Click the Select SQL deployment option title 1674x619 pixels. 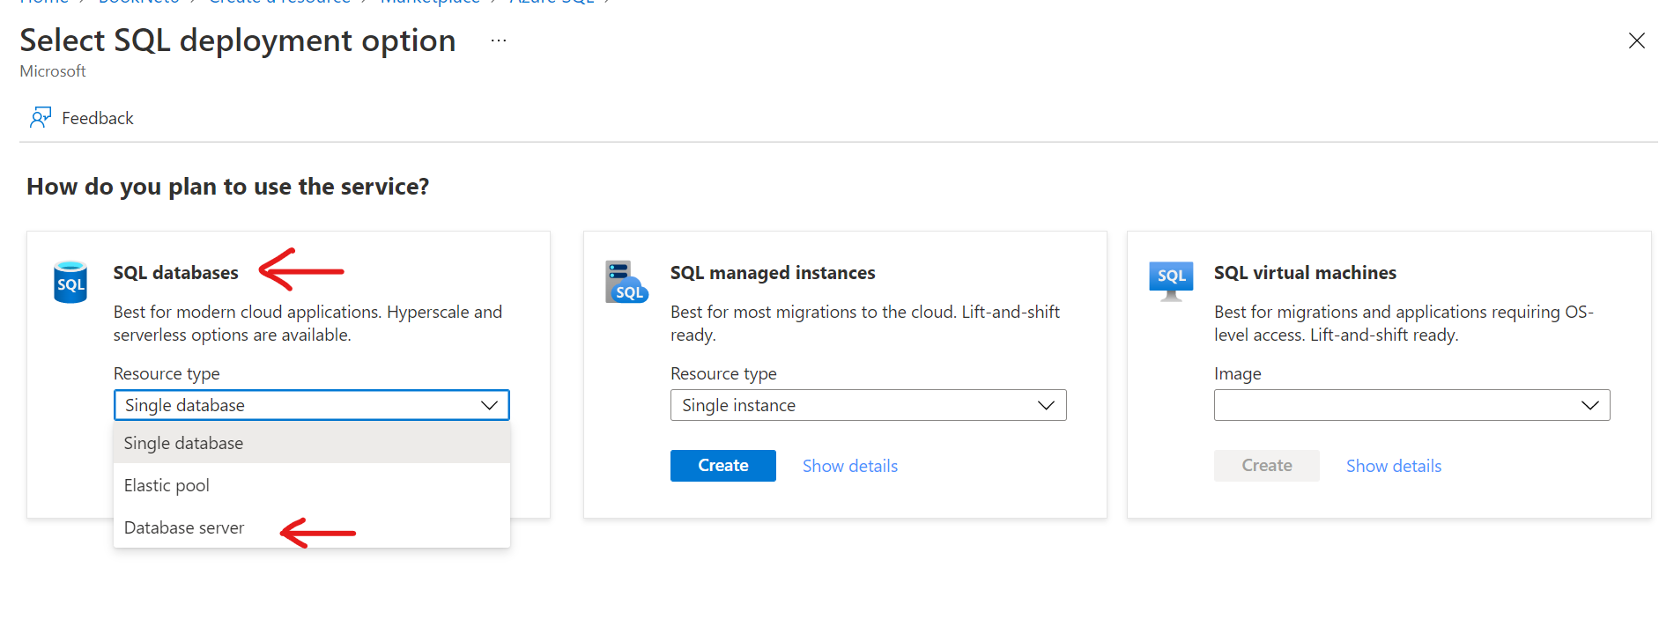coord(238,41)
